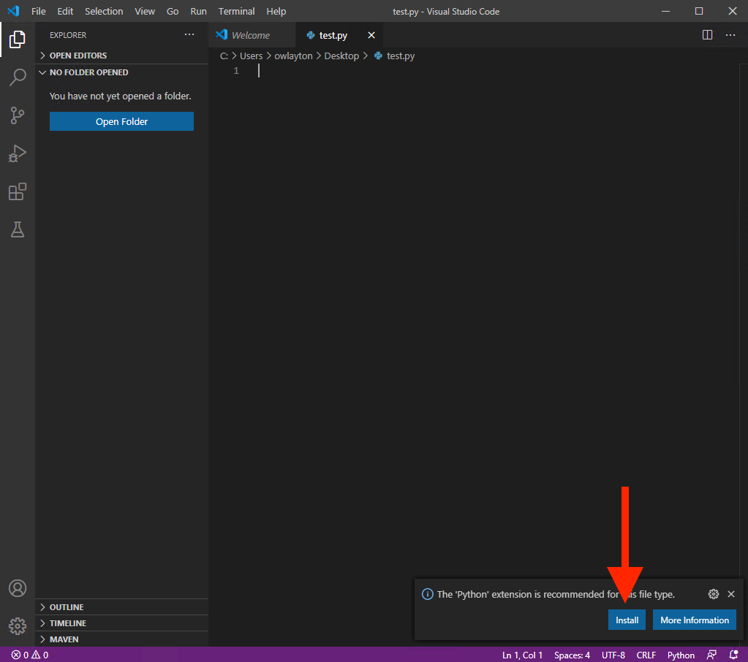Switch to the Welcome tab
The height and width of the screenshot is (662, 748).
point(251,35)
